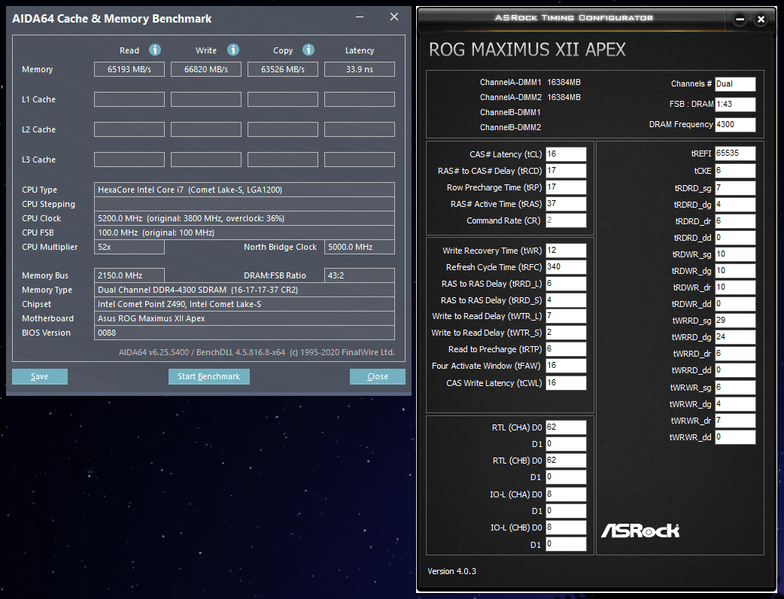Click the DRAM:FSB Ratio 43:2 field
Image resolution: width=784 pixels, height=599 pixels.
(x=360, y=275)
